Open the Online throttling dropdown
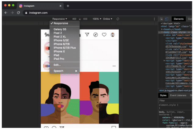Viewport: 193px width, 130px height. pos(108,19)
